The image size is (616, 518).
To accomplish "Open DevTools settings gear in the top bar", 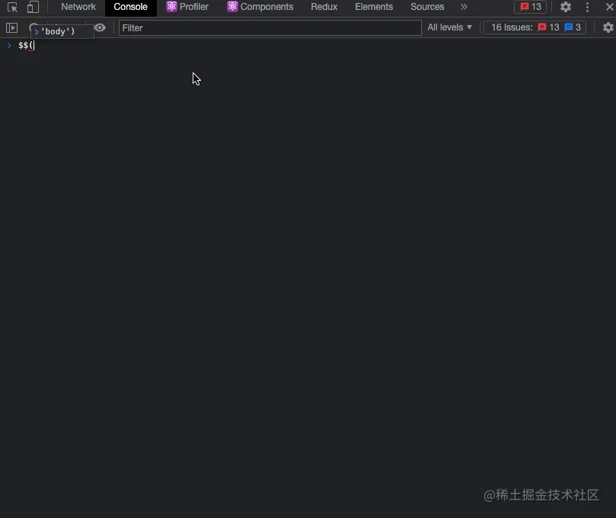I will click(x=565, y=7).
